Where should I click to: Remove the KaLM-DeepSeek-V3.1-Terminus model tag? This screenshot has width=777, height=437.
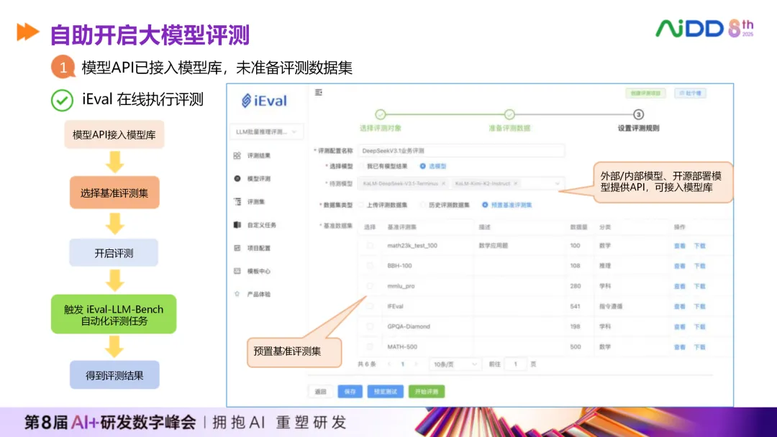pos(443,183)
